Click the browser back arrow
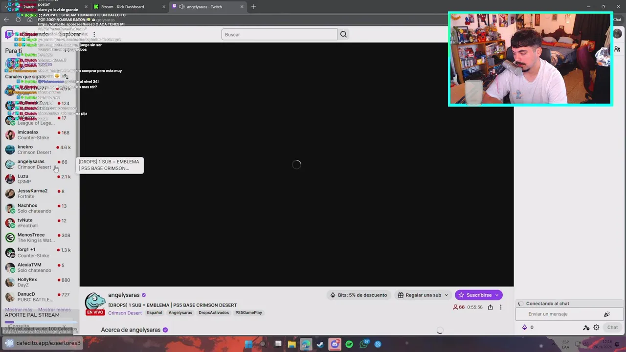Screen dimensions: 626x352 [x=6, y=20]
